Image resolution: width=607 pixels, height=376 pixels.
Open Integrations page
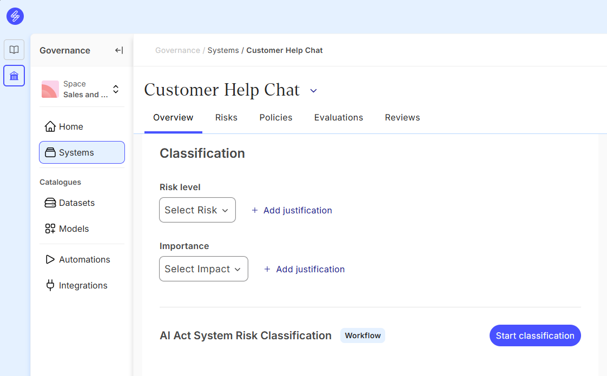coord(83,285)
